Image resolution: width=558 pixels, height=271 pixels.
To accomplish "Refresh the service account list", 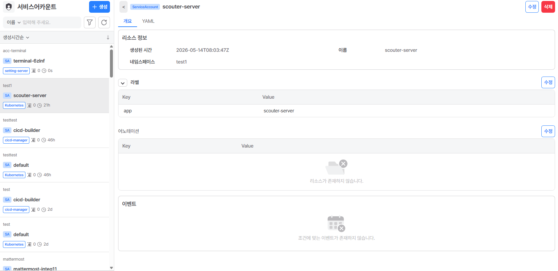I will [104, 22].
